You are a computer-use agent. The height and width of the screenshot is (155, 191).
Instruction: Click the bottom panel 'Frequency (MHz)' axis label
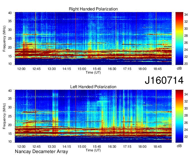pos(4,116)
